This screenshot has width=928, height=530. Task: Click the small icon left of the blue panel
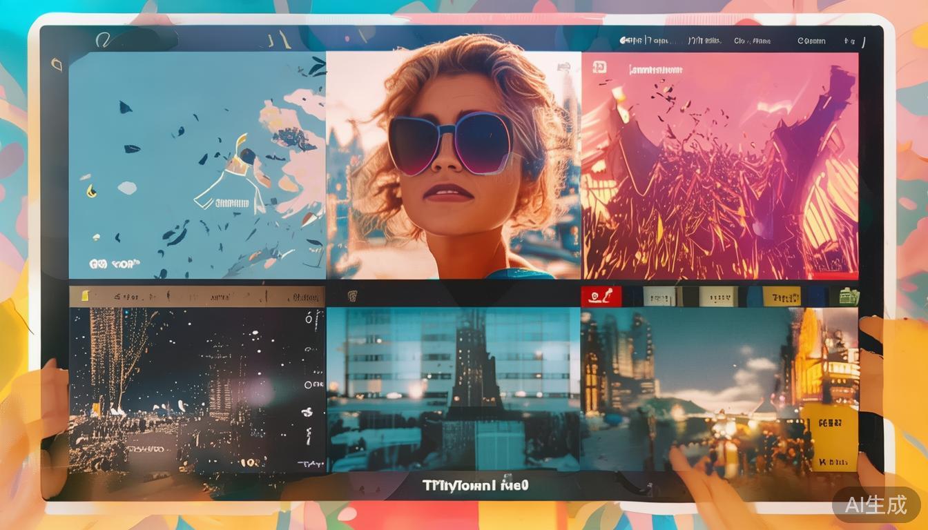click(57, 65)
